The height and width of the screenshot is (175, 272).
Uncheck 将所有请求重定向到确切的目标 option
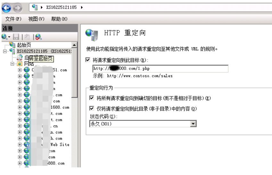[92, 98]
